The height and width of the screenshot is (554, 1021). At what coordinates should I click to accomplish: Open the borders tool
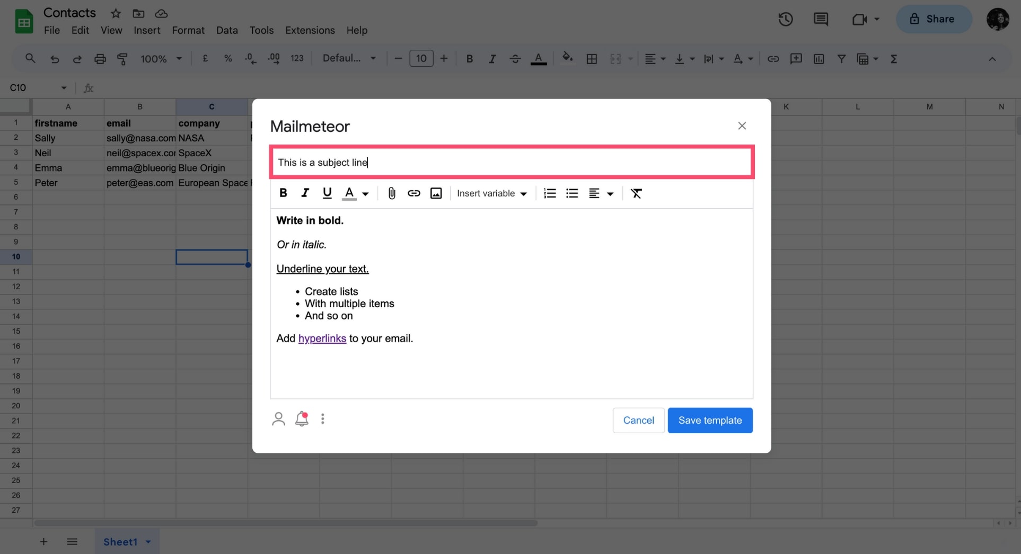[x=592, y=59]
